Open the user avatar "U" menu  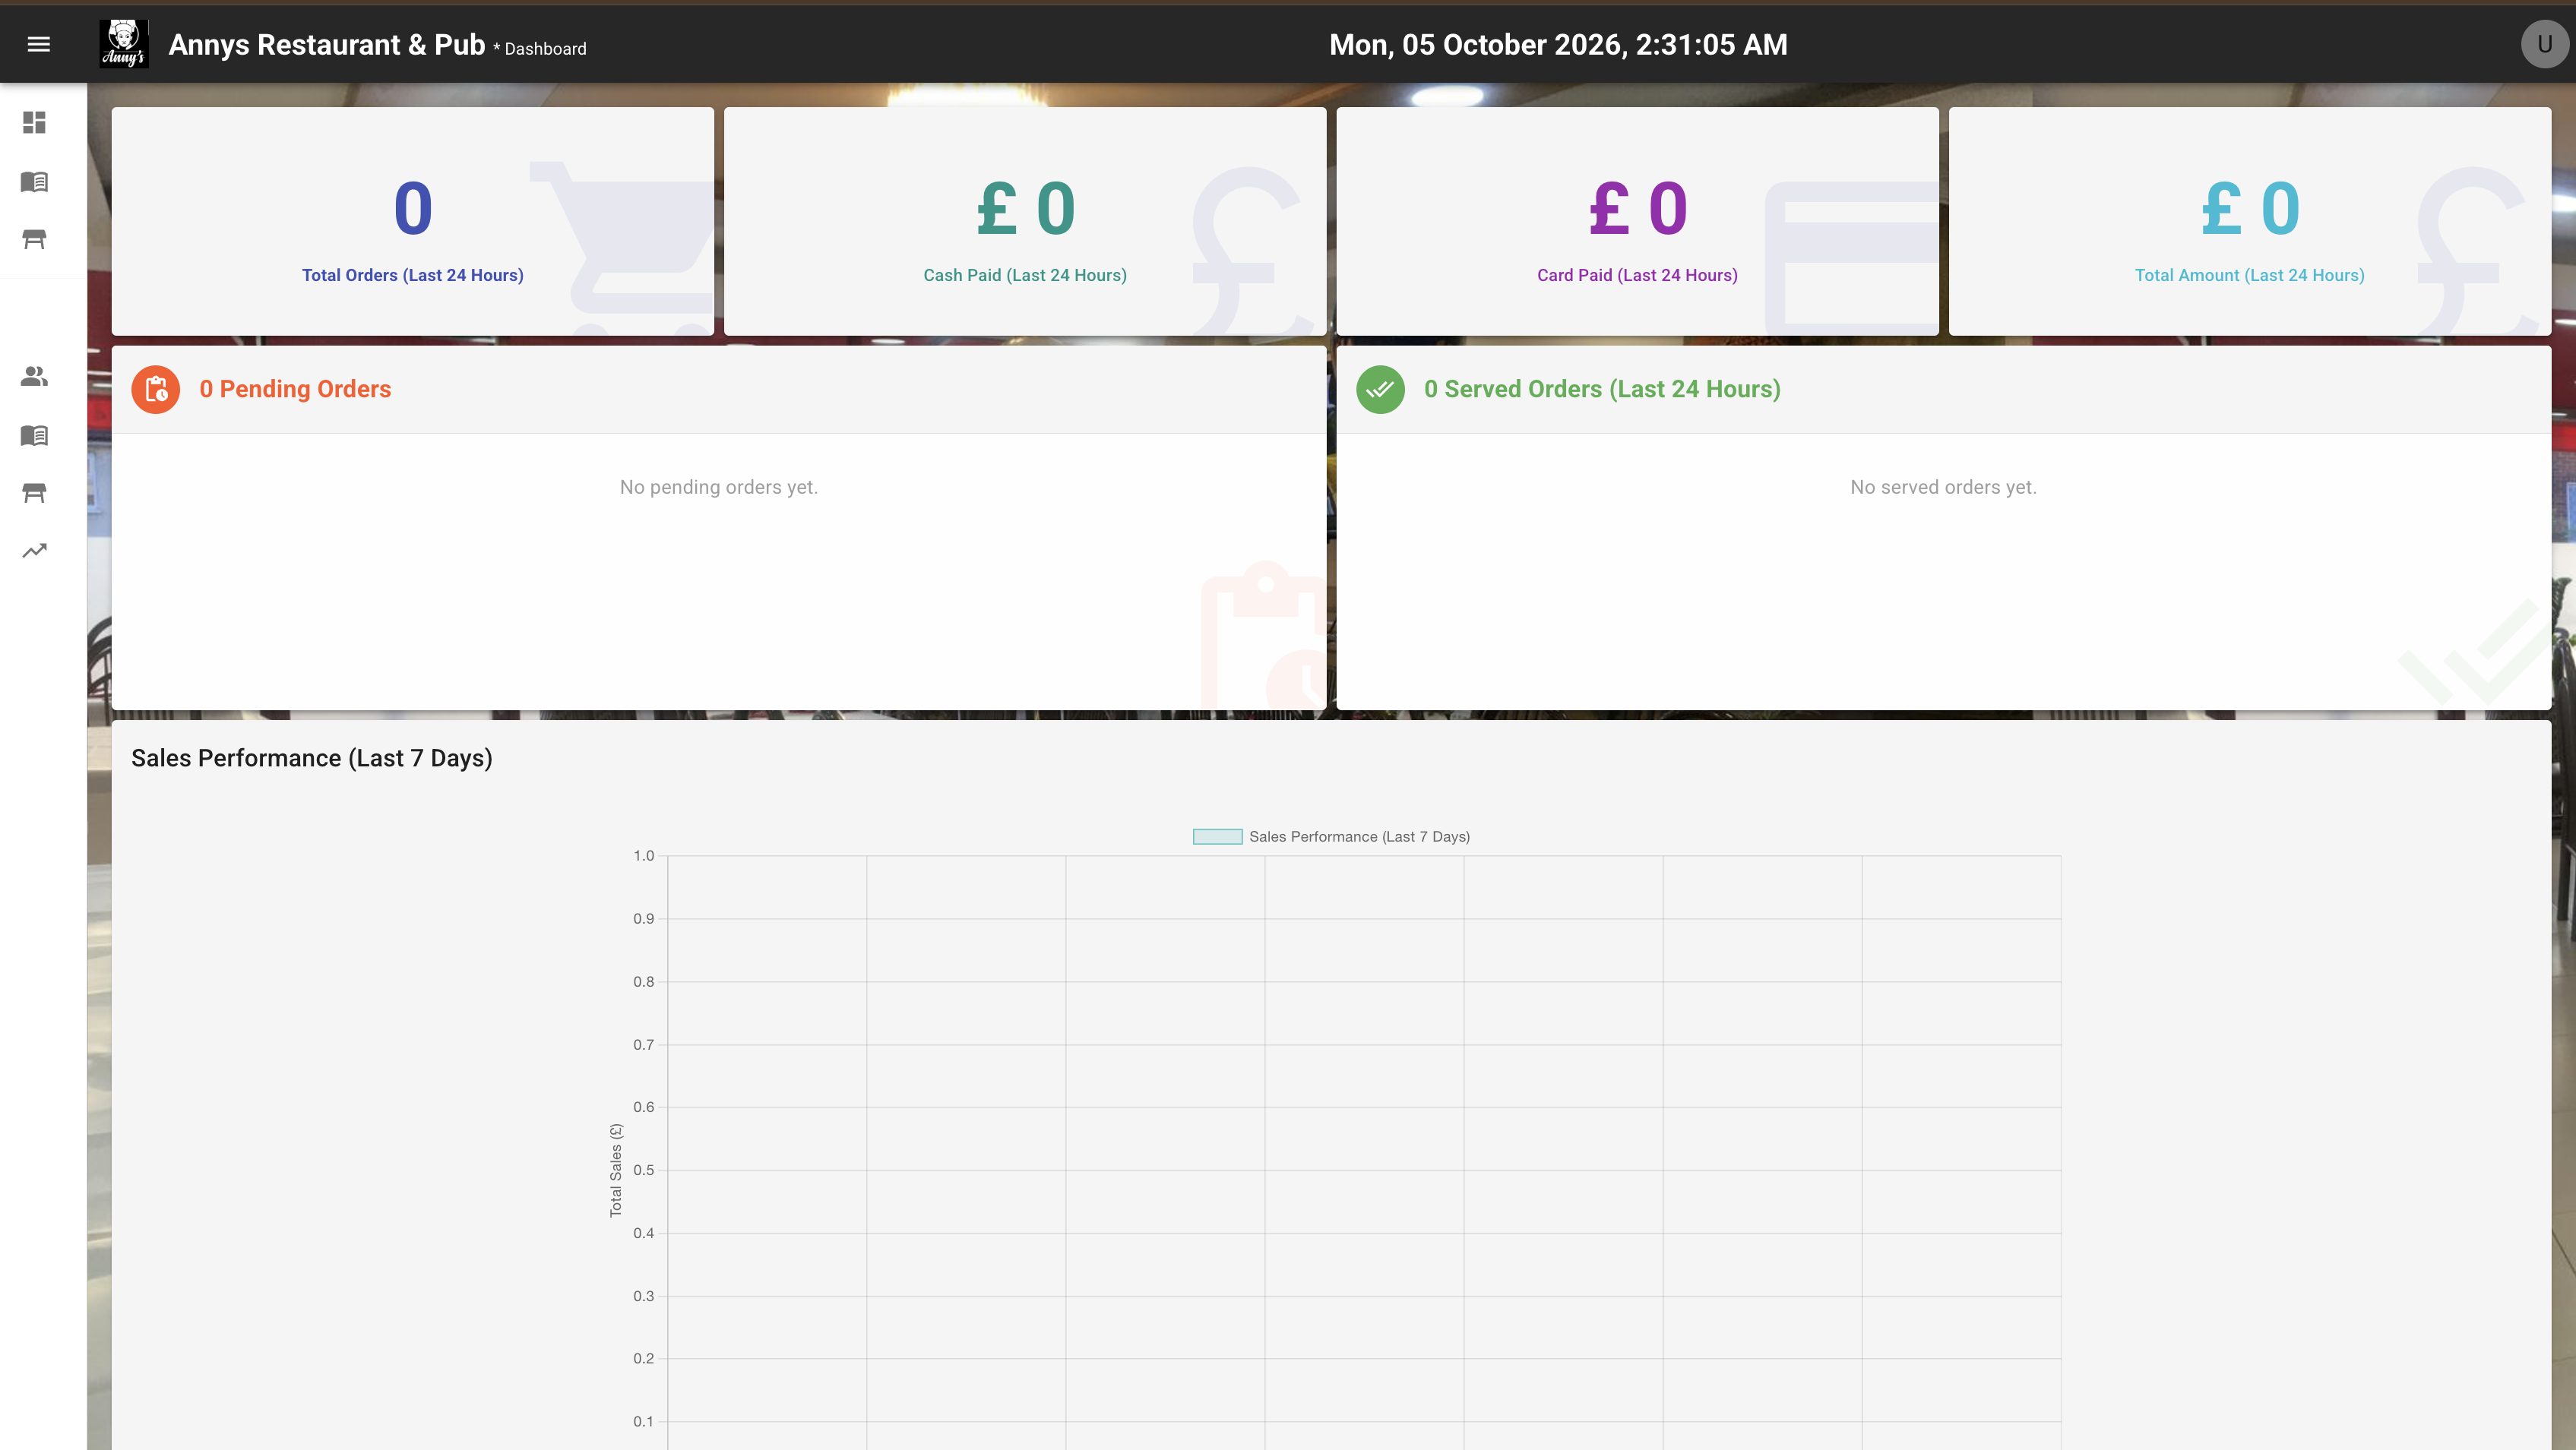pyautogui.click(x=2544, y=44)
